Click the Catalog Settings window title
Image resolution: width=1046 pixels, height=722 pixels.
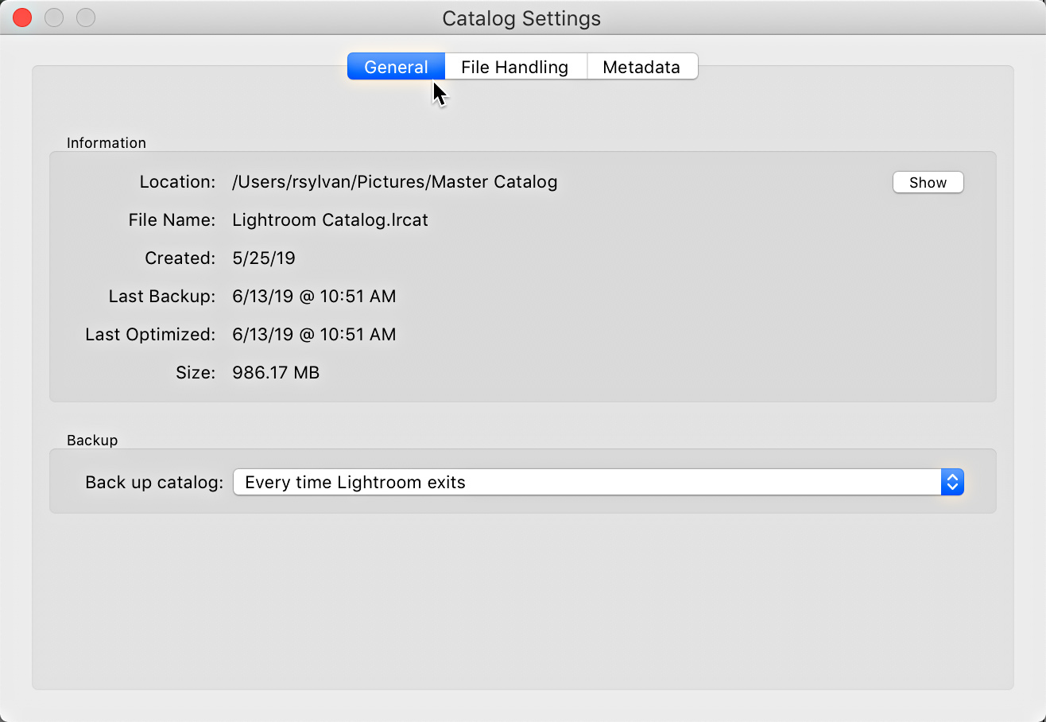pos(521,18)
